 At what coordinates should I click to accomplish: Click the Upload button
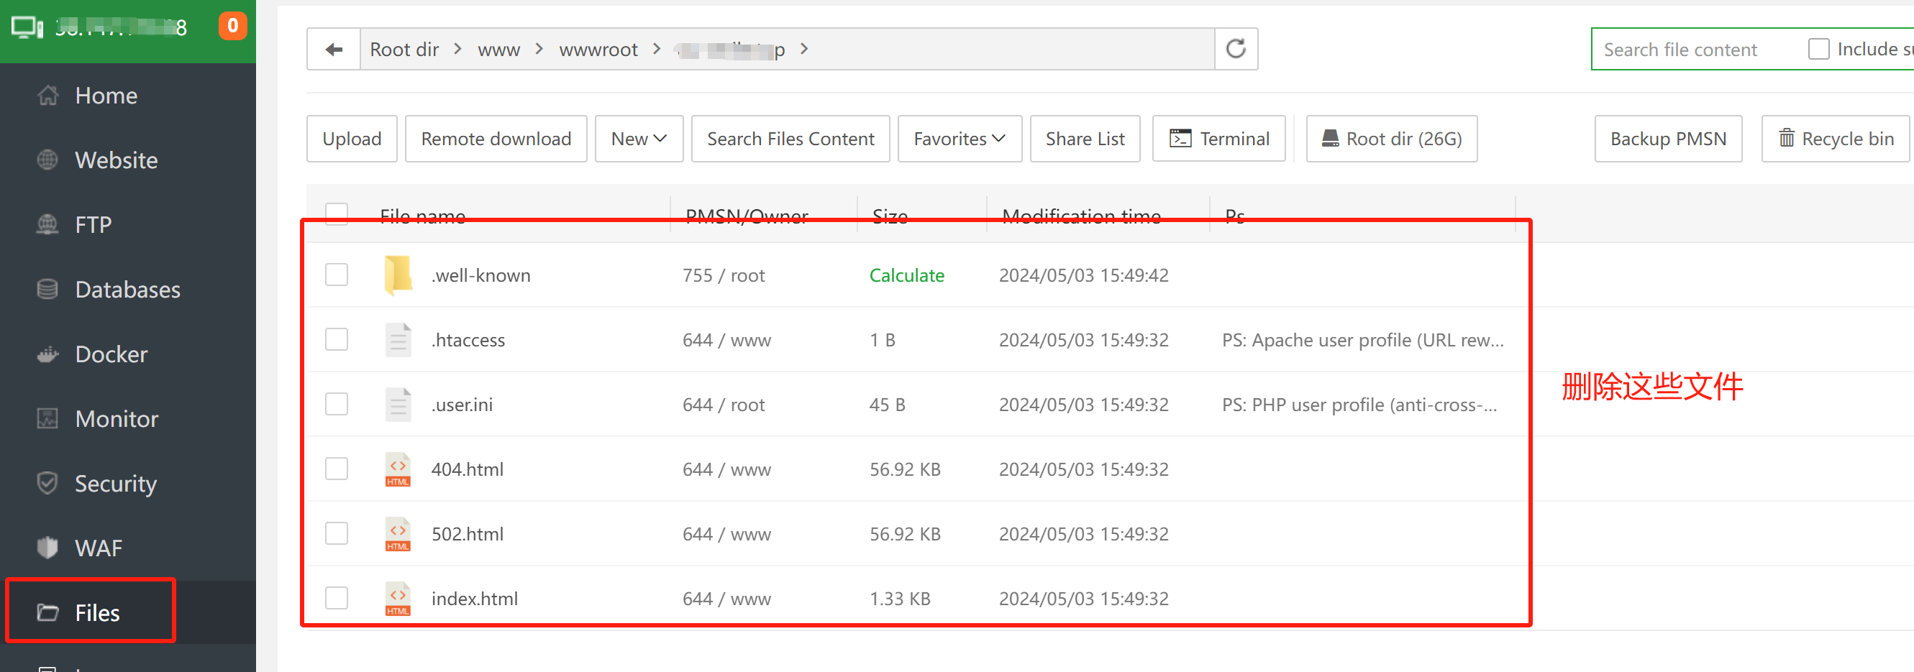352,139
